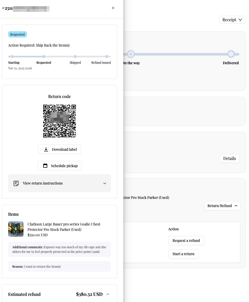This screenshot has width=249, height=302.
Task: Open order Details button
Action: pyautogui.click(x=229, y=158)
